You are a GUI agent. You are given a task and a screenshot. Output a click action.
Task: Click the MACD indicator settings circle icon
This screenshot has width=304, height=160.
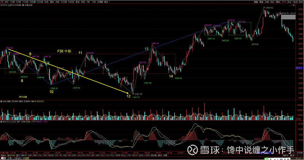pos(1,122)
